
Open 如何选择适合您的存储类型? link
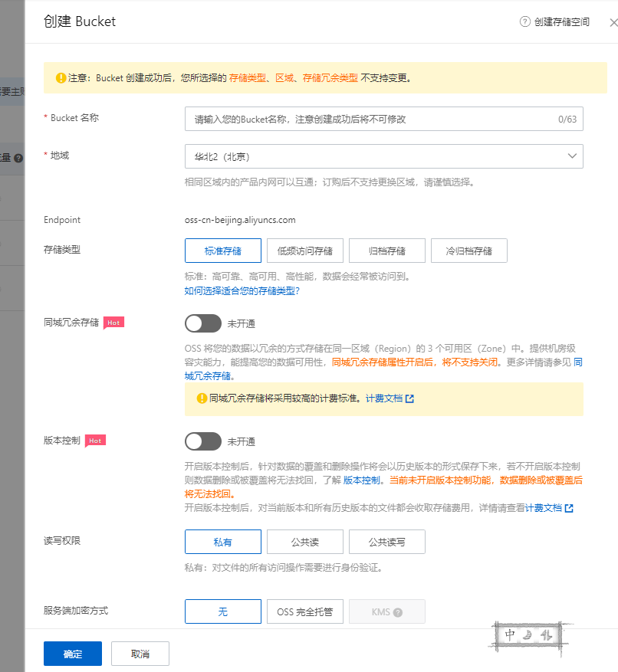242,291
